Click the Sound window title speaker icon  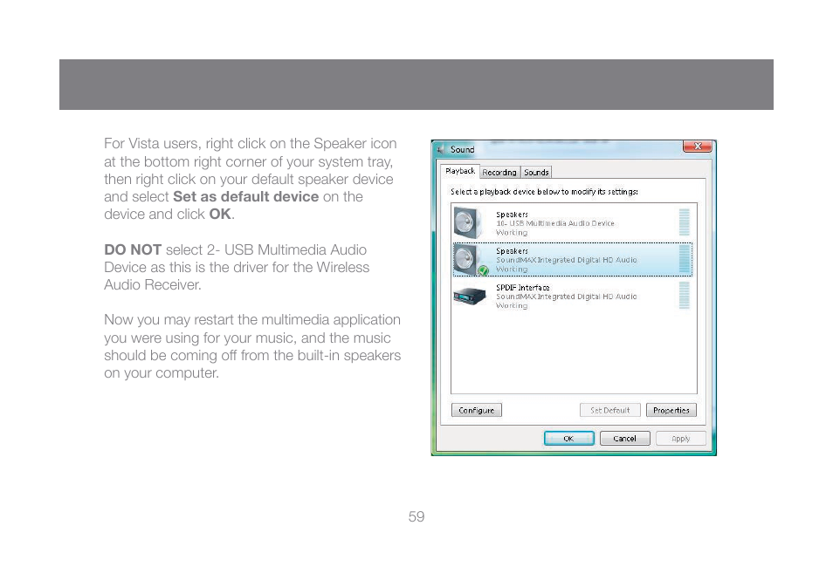pos(440,150)
